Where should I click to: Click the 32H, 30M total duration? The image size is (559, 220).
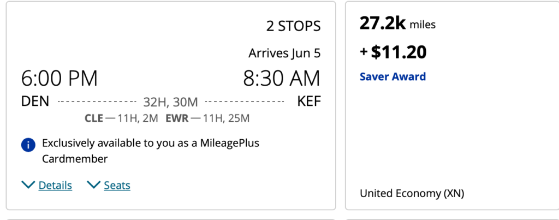(170, 102)
